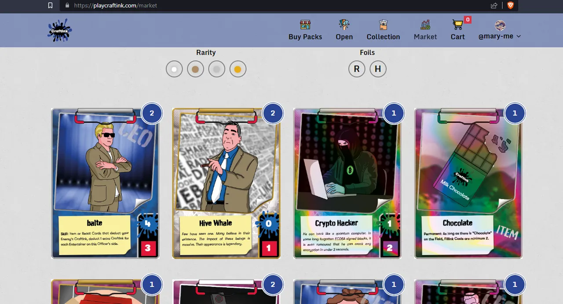This screenshot has width=563, height=304.
Task: Click the Crypto Hacker flavor text
Action: 336,242
